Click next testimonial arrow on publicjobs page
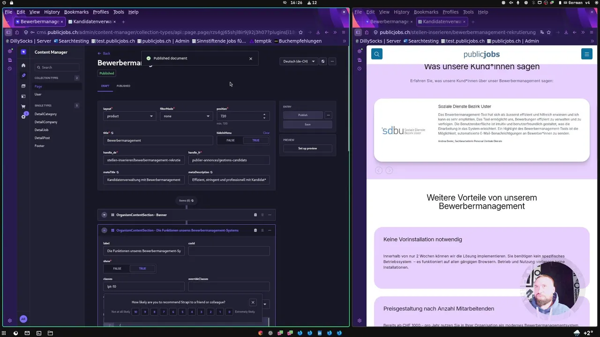600x337 pixels. coord(389,170)
